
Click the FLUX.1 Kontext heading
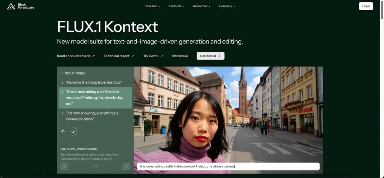pos(107,27)
